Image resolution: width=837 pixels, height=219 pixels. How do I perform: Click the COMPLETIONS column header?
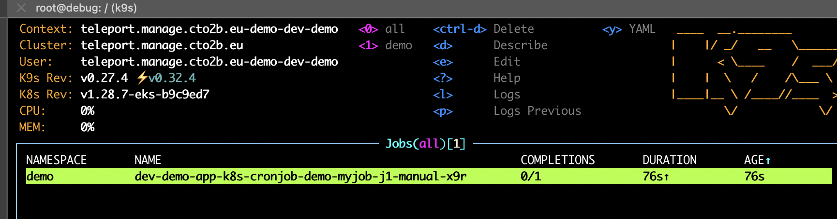(557, 160)
